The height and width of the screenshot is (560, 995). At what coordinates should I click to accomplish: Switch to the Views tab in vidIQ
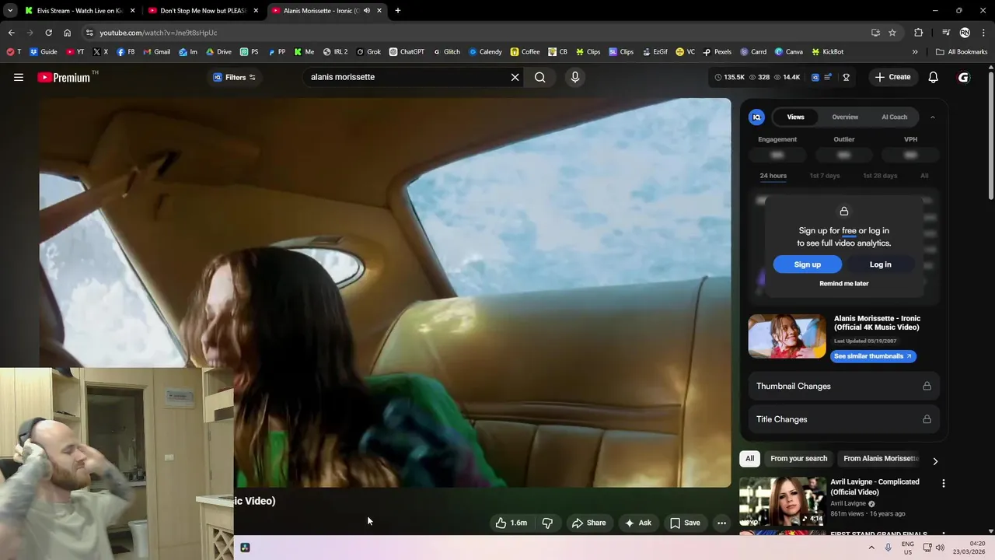pyautogui.click(x=795, y=117)
